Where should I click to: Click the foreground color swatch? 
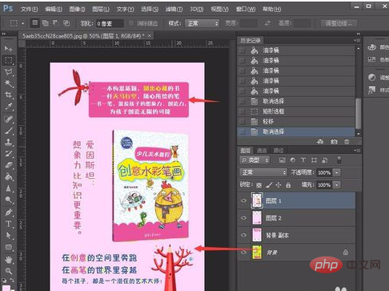(6, 288)
